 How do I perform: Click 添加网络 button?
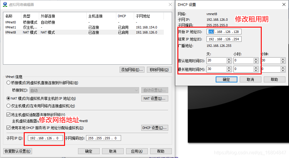[x=132, y=70]
